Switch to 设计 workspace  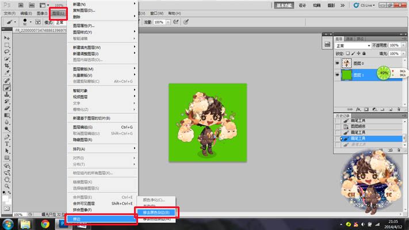click(303, 5)
